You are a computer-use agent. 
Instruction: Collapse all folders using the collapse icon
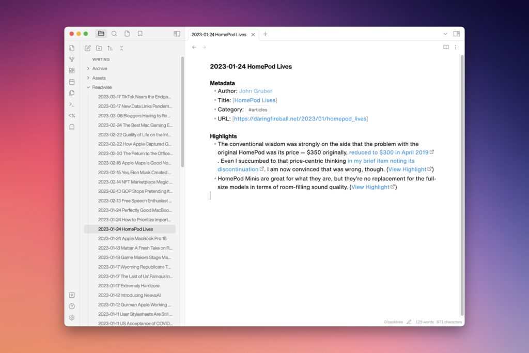(121, 48)
